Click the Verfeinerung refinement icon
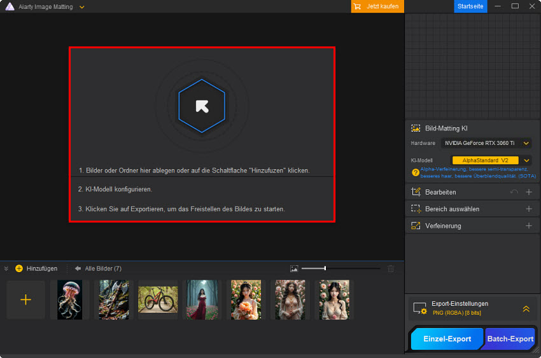This screenshot has height=358, width=541. [x=416, y=226]
